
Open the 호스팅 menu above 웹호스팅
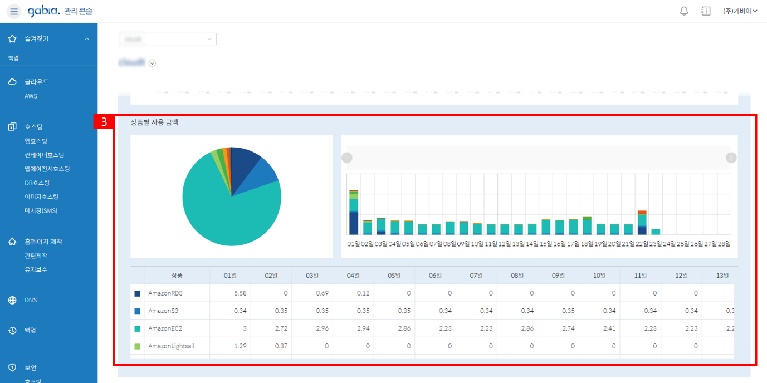pyautogui.click(x=33, y=127)
